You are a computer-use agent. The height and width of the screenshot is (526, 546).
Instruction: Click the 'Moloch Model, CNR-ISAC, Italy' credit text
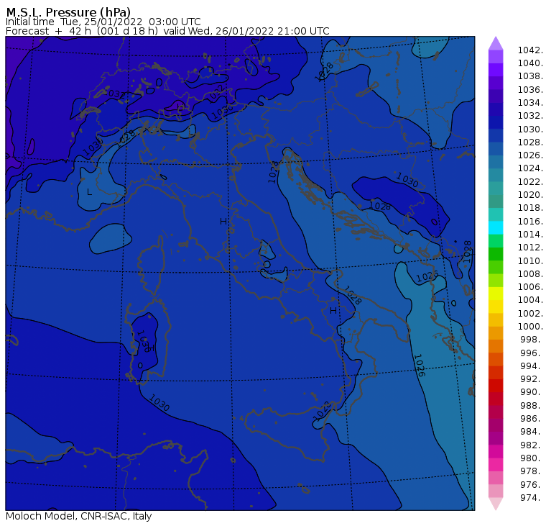pos(79,516)
